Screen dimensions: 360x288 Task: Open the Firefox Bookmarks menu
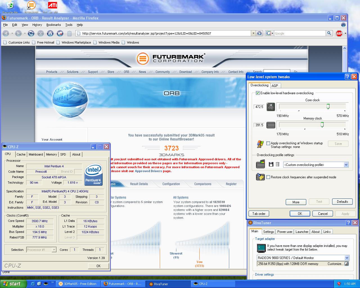53,25
